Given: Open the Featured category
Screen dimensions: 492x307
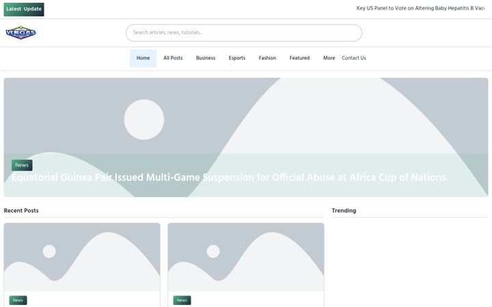Looking at the screenshot, I should (299, 58).
